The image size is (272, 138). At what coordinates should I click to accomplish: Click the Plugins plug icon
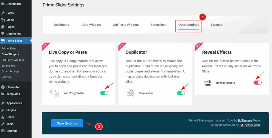(3, 110)
